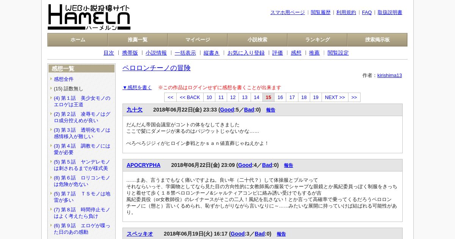Open the 目次 submenu link
455x239 pixels.
(109, 53)
